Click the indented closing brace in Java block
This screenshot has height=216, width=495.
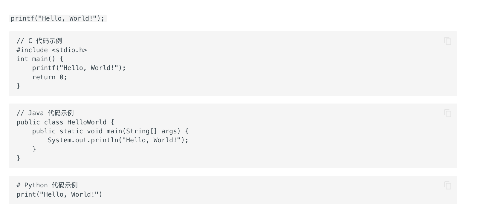[34, 149]
